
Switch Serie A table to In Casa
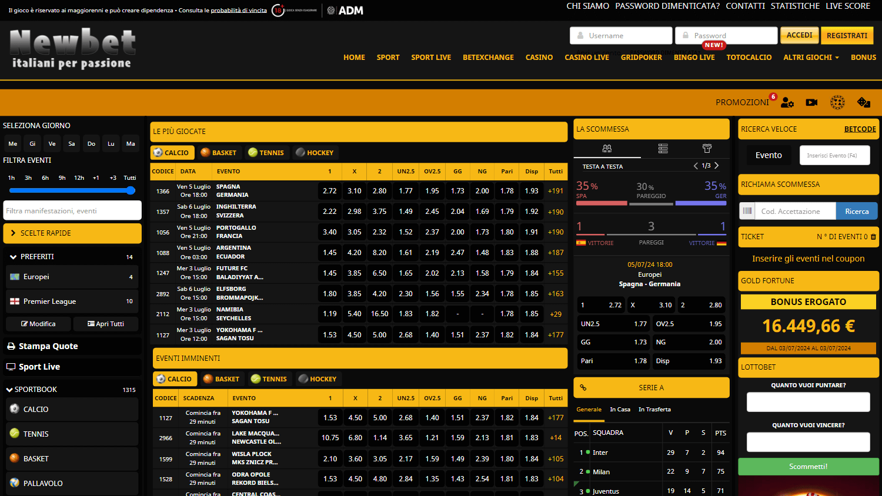tap(620, 410)
